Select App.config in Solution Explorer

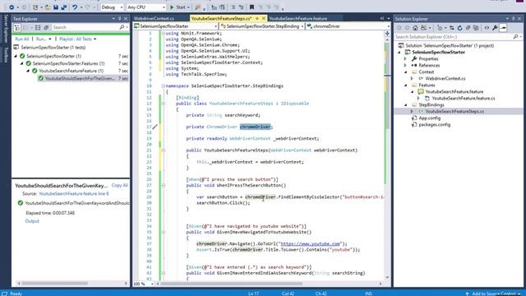429,118
